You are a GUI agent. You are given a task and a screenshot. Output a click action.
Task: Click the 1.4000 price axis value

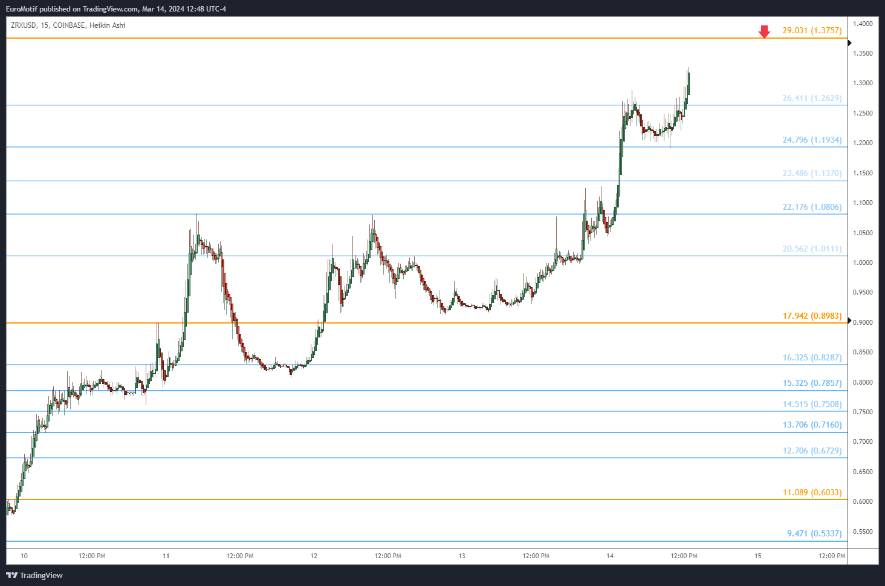coord(863,24)
